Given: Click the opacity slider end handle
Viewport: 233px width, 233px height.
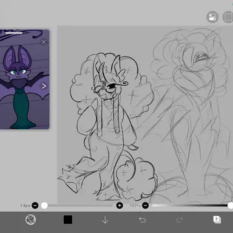Looking at the screenshot, I should click(231, 206).
